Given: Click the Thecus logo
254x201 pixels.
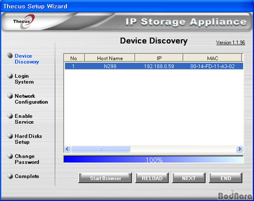Looking at the screenshot, I should coord(24,21).
